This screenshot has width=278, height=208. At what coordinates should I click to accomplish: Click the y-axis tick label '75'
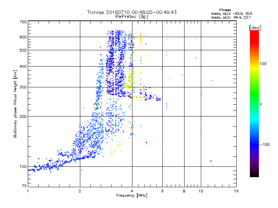tap(24, 186)
